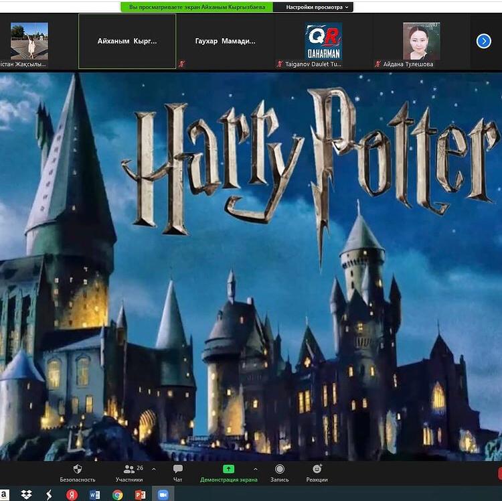This screenshot has height=501, width=502.
Task: Show next participants with blue arrow button
Action: coord(483,42)
